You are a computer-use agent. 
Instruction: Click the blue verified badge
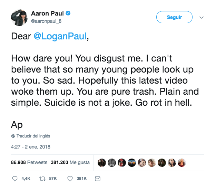point(68,14)
